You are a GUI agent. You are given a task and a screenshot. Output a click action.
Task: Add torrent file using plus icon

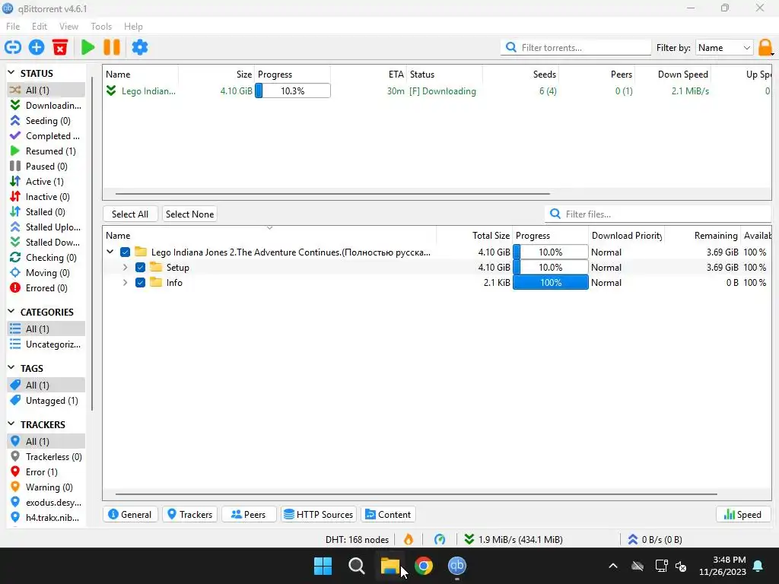coord(37,47)
